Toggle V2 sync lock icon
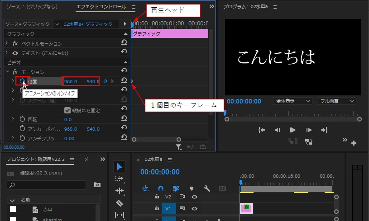The width and height of the screenshot is (369, 221). pos(182,197)
